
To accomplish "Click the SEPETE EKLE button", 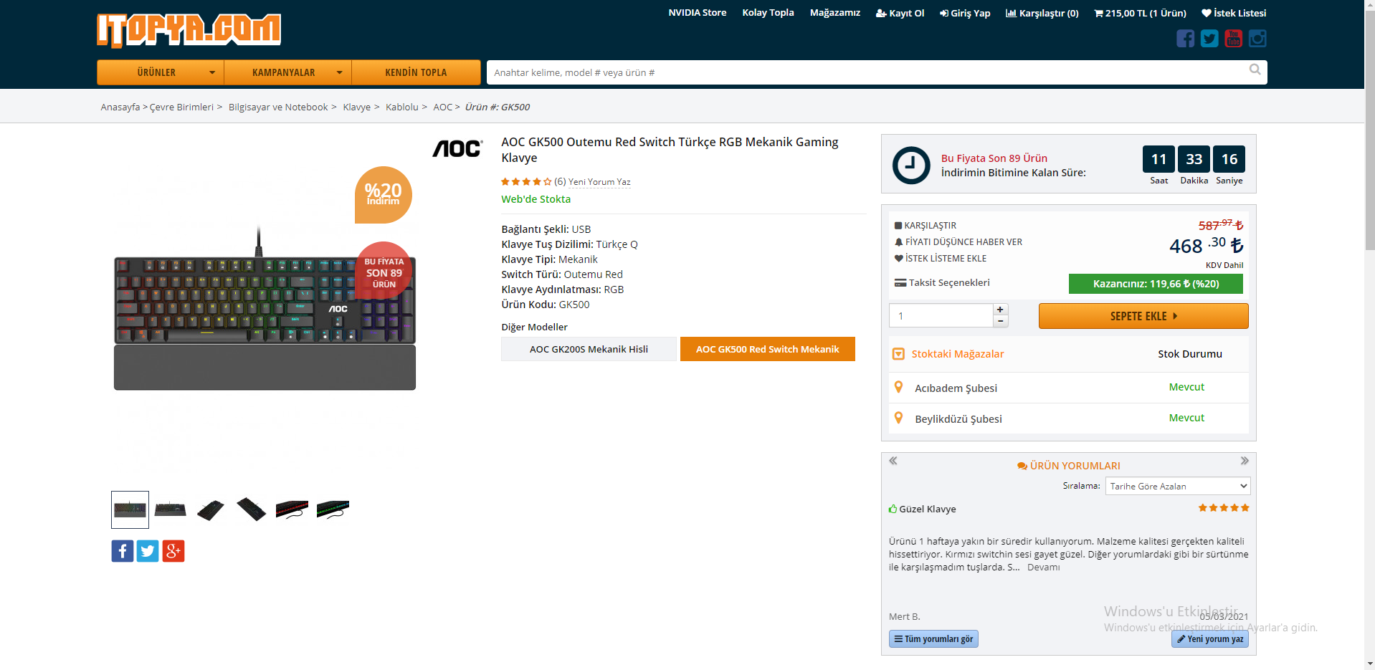I will 1143,316.
